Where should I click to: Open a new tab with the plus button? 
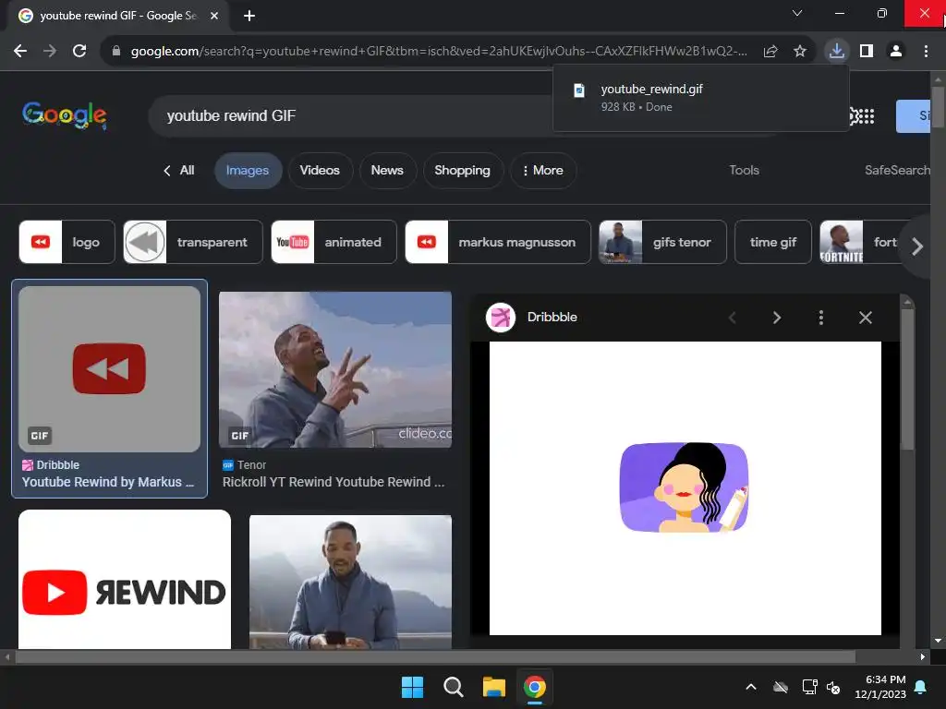click(x=249, y=16)
